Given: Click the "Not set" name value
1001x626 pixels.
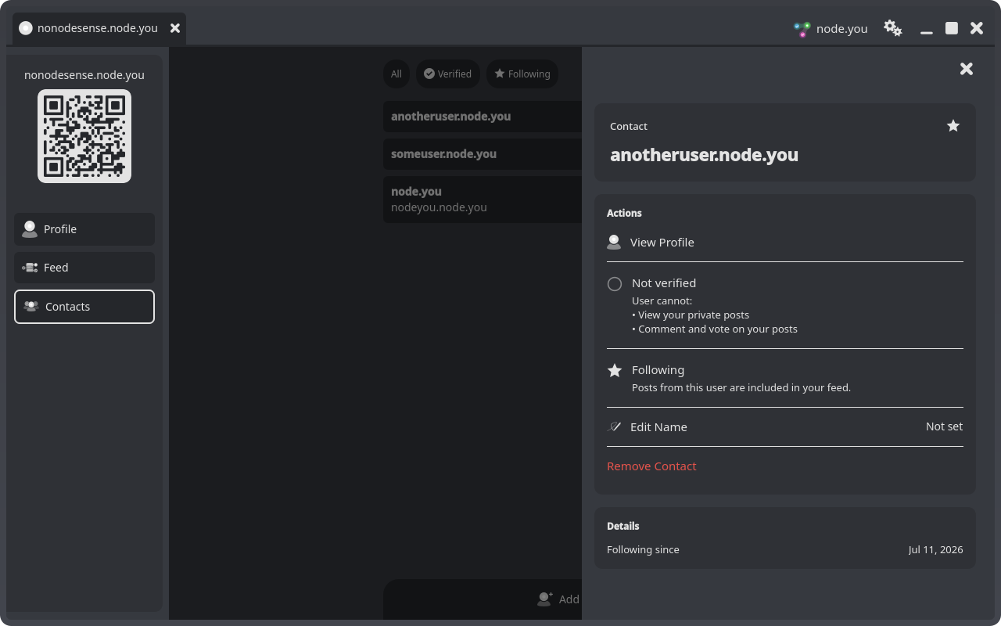Looking at the screenshot, I should [x=944, y=426].
